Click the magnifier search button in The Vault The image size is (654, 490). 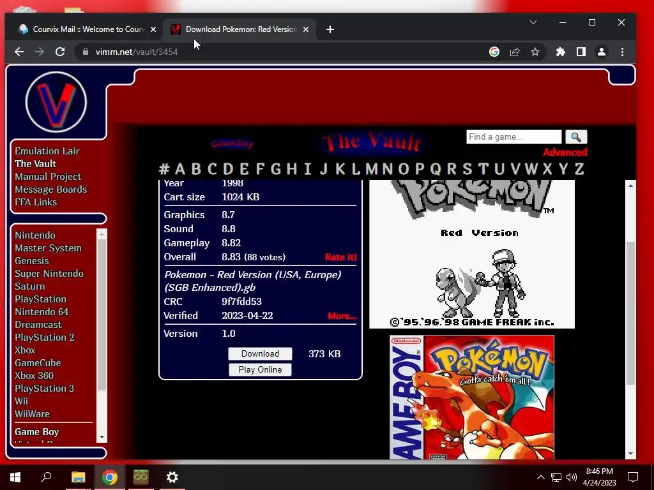tap(576, 137)
